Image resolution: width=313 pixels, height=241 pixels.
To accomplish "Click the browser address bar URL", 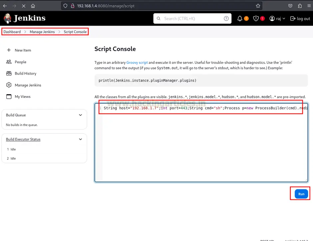I will (x=106, y=6).
